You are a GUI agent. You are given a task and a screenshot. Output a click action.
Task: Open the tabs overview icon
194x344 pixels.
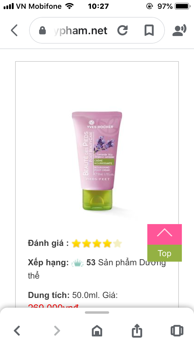177,330
